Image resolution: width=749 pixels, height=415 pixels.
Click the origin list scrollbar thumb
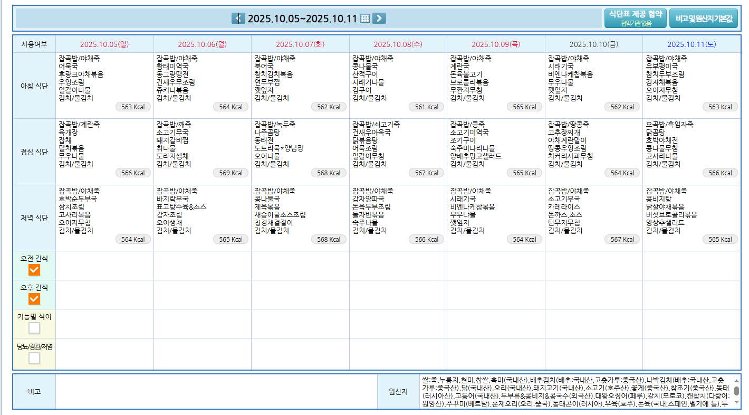[736, 391]
